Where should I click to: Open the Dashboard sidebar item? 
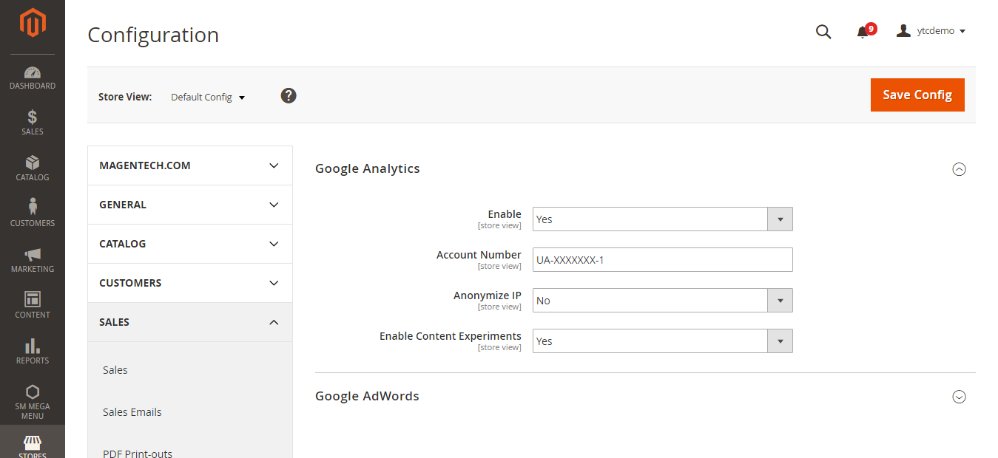[33, 78]
